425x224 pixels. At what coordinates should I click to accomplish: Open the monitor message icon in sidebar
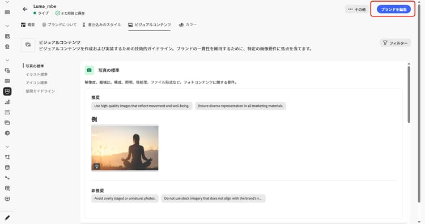7,199
